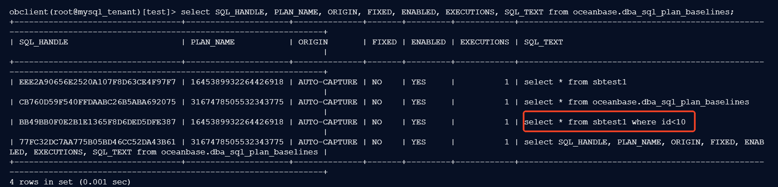Click the ENABLED column header
This screenshot has width=778, height=187.
pos(428,42)
